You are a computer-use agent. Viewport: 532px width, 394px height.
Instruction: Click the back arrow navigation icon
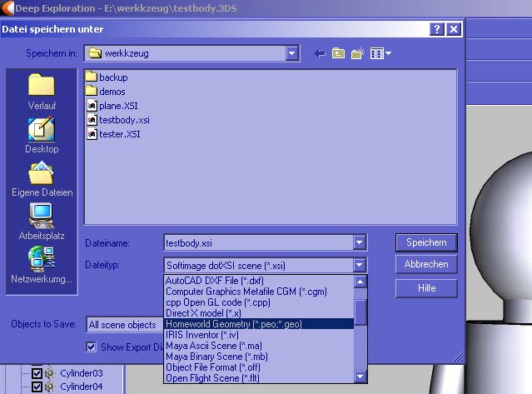point(319,53)
